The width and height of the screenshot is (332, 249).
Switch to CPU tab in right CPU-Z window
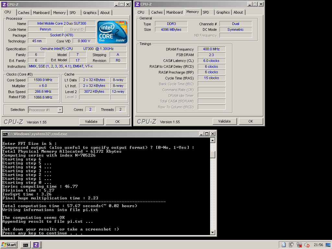pyautogui.click(x=141, y=12)
